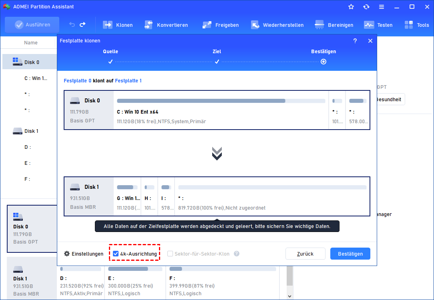This screenshot has height=300, width=434.
Task: Uncheck the 4k-Ausrichtung checkbox
Action: click(x=116, y=254)
